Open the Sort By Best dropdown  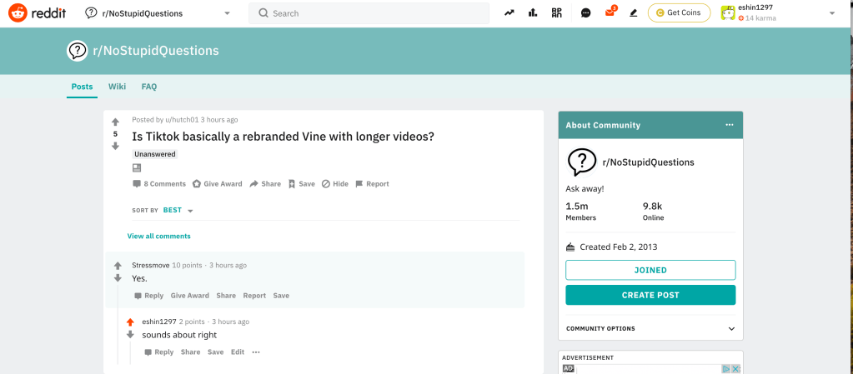[178, 211]
